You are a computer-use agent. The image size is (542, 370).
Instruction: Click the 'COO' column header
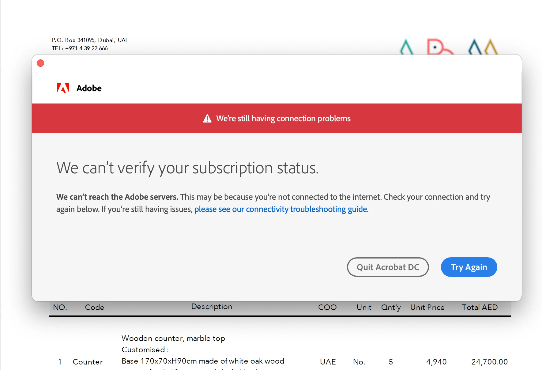coord(327,307)
